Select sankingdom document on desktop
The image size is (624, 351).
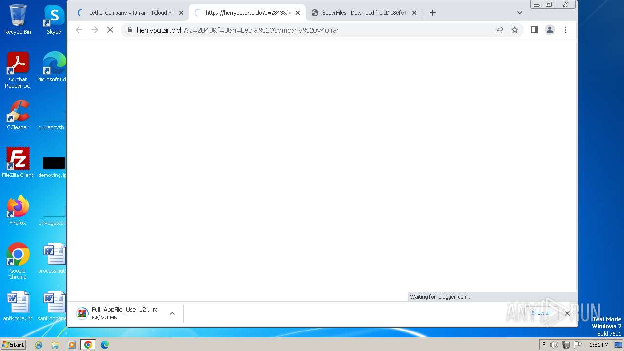point(53,306)
